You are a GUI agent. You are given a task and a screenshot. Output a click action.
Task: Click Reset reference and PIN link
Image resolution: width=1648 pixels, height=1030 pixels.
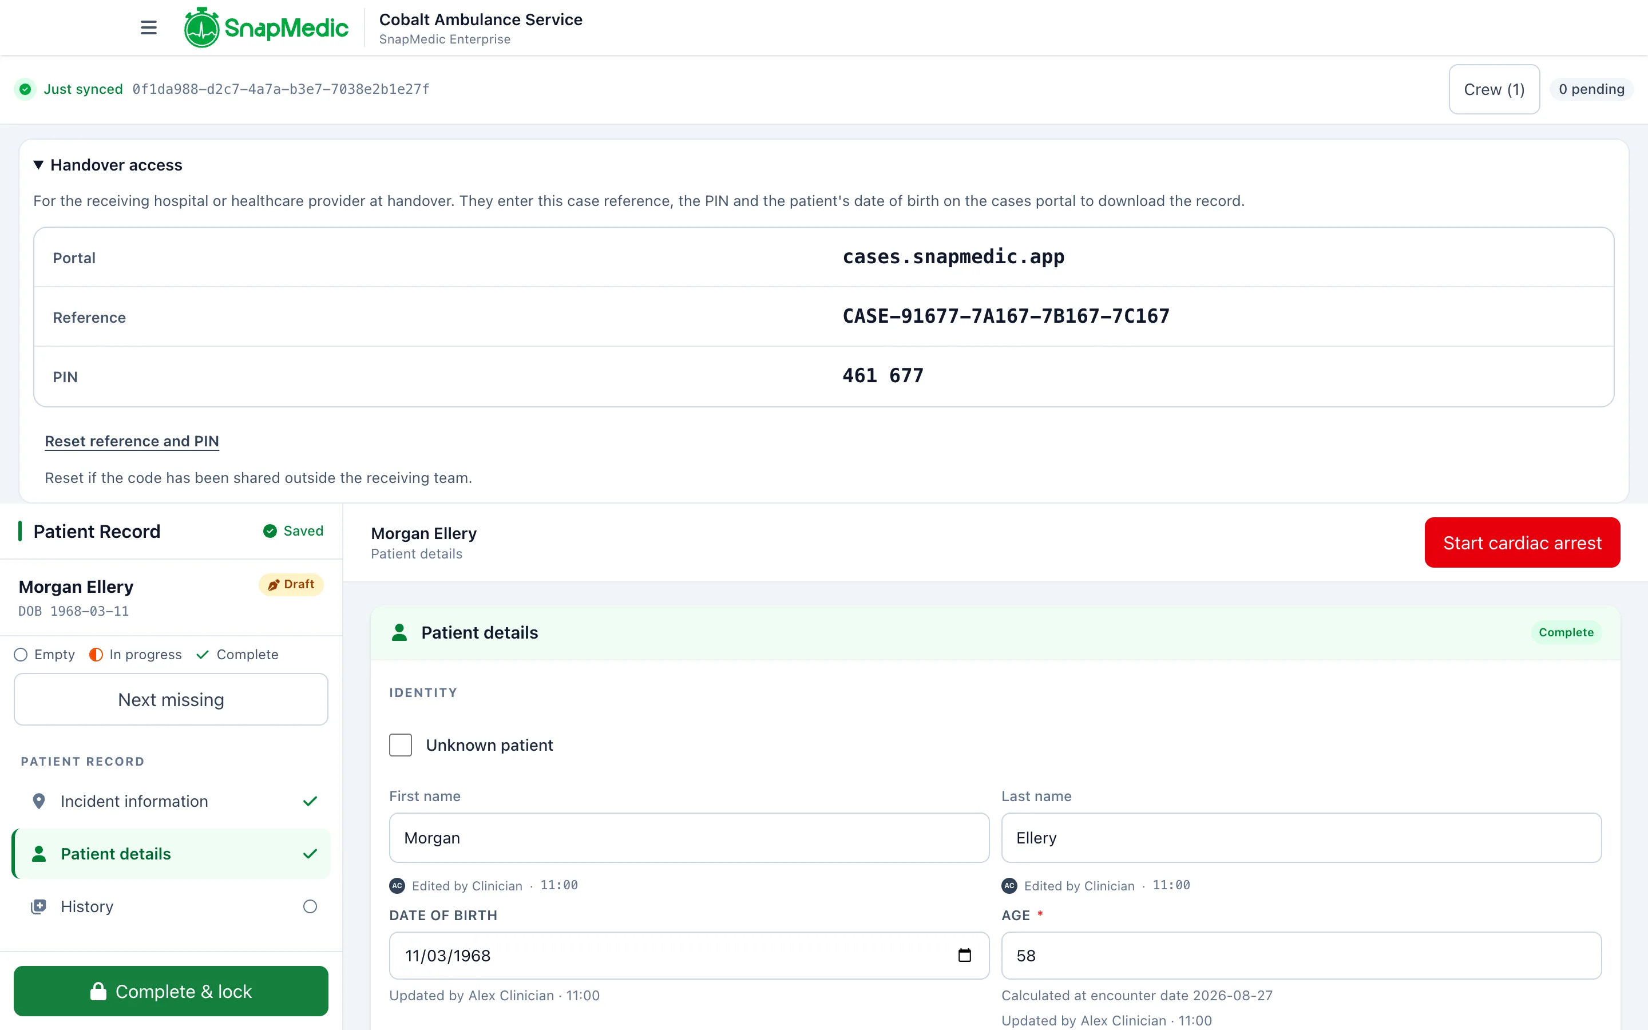(x=132, y=441)
